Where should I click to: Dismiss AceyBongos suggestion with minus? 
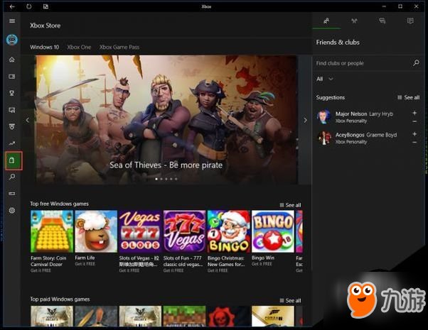pyautogui.click(x=414, y=142)
